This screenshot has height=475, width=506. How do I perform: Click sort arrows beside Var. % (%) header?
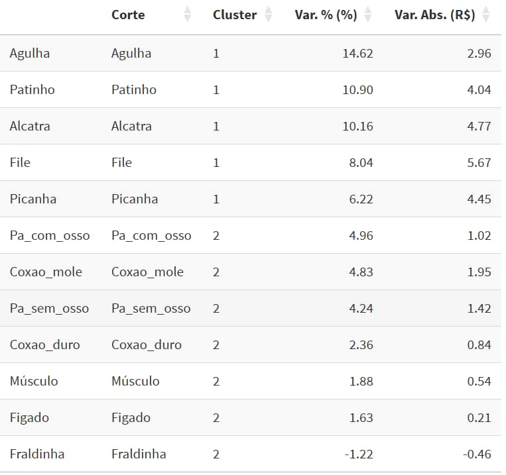pos(368,15)
